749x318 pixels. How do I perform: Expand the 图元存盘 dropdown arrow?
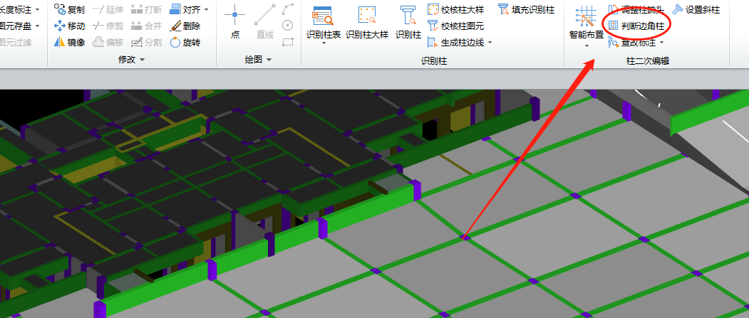click(x=38, y=26)
